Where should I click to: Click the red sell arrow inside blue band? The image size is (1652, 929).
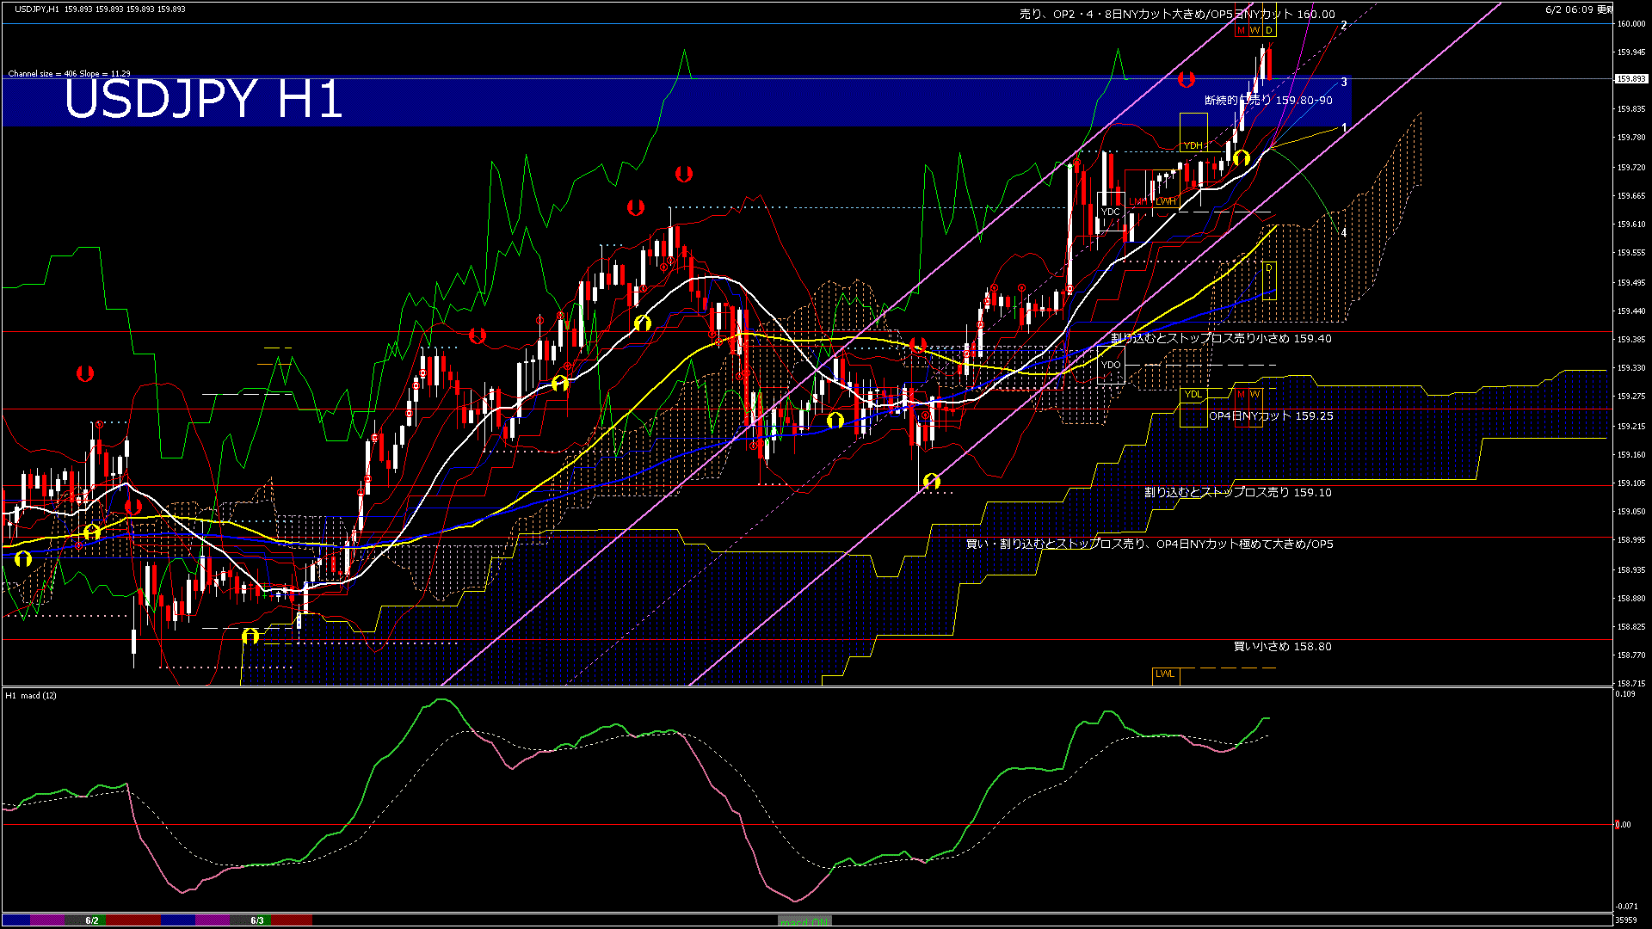1187,80
